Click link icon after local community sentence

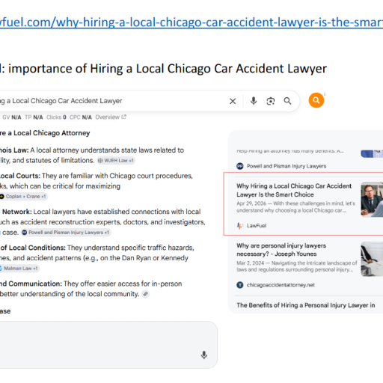(145, 294)
